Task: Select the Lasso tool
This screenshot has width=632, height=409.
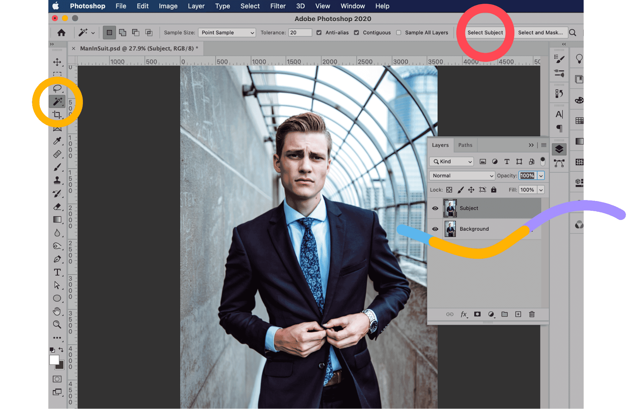Action: coord(57,88)
